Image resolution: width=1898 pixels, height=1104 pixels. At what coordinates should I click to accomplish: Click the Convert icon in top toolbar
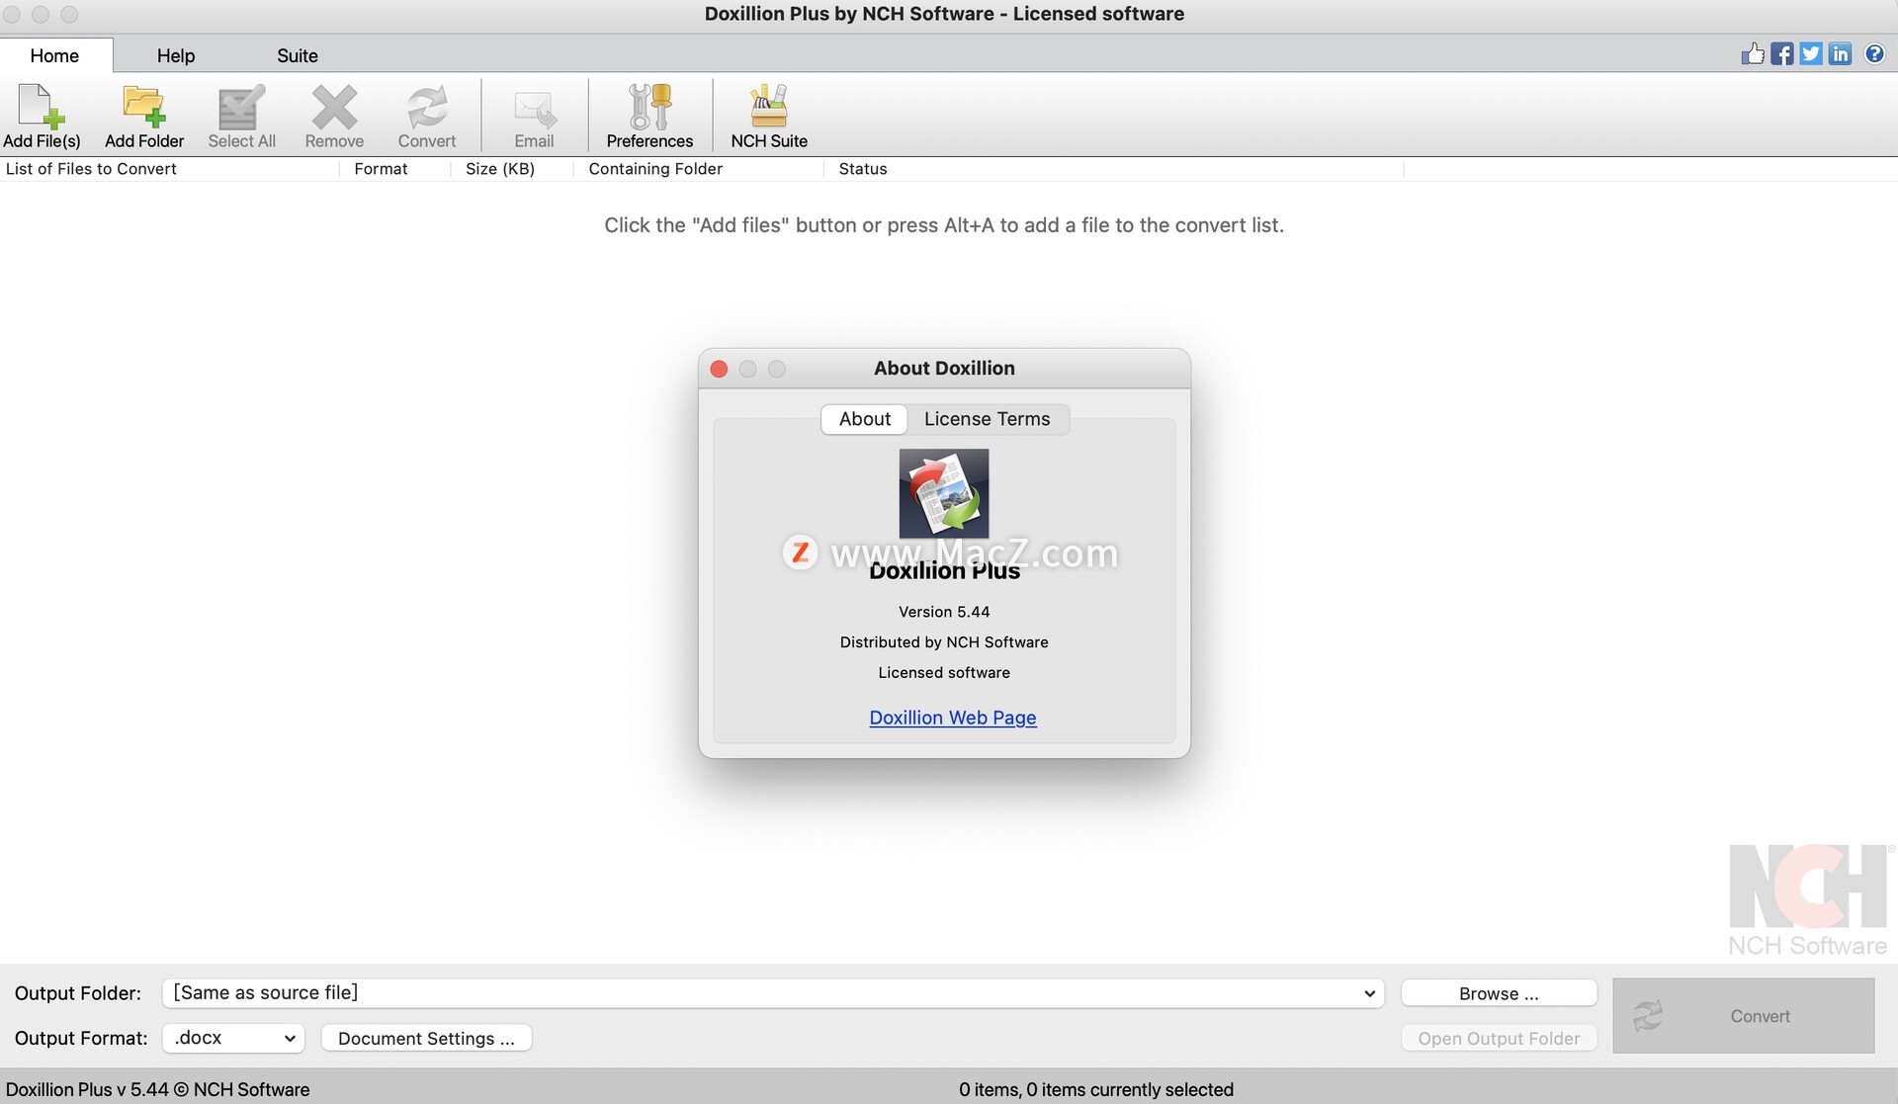click(427, 116)
